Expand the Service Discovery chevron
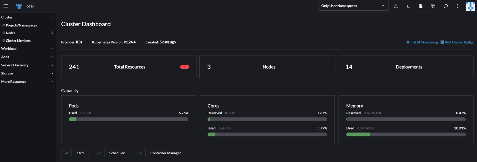The image size is (477, 162). [52, 65]
